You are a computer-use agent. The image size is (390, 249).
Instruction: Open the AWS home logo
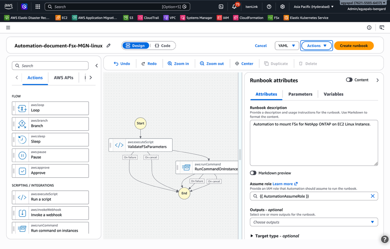[8, 6]
